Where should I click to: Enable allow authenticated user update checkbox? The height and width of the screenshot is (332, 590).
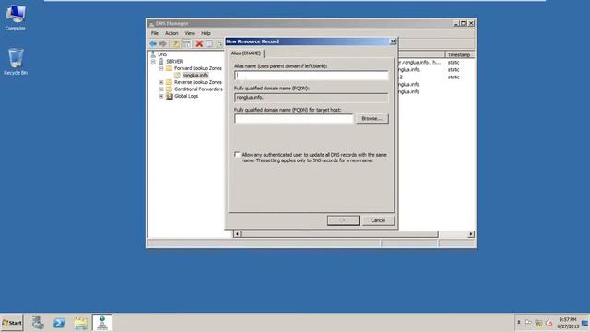point(237,154)
